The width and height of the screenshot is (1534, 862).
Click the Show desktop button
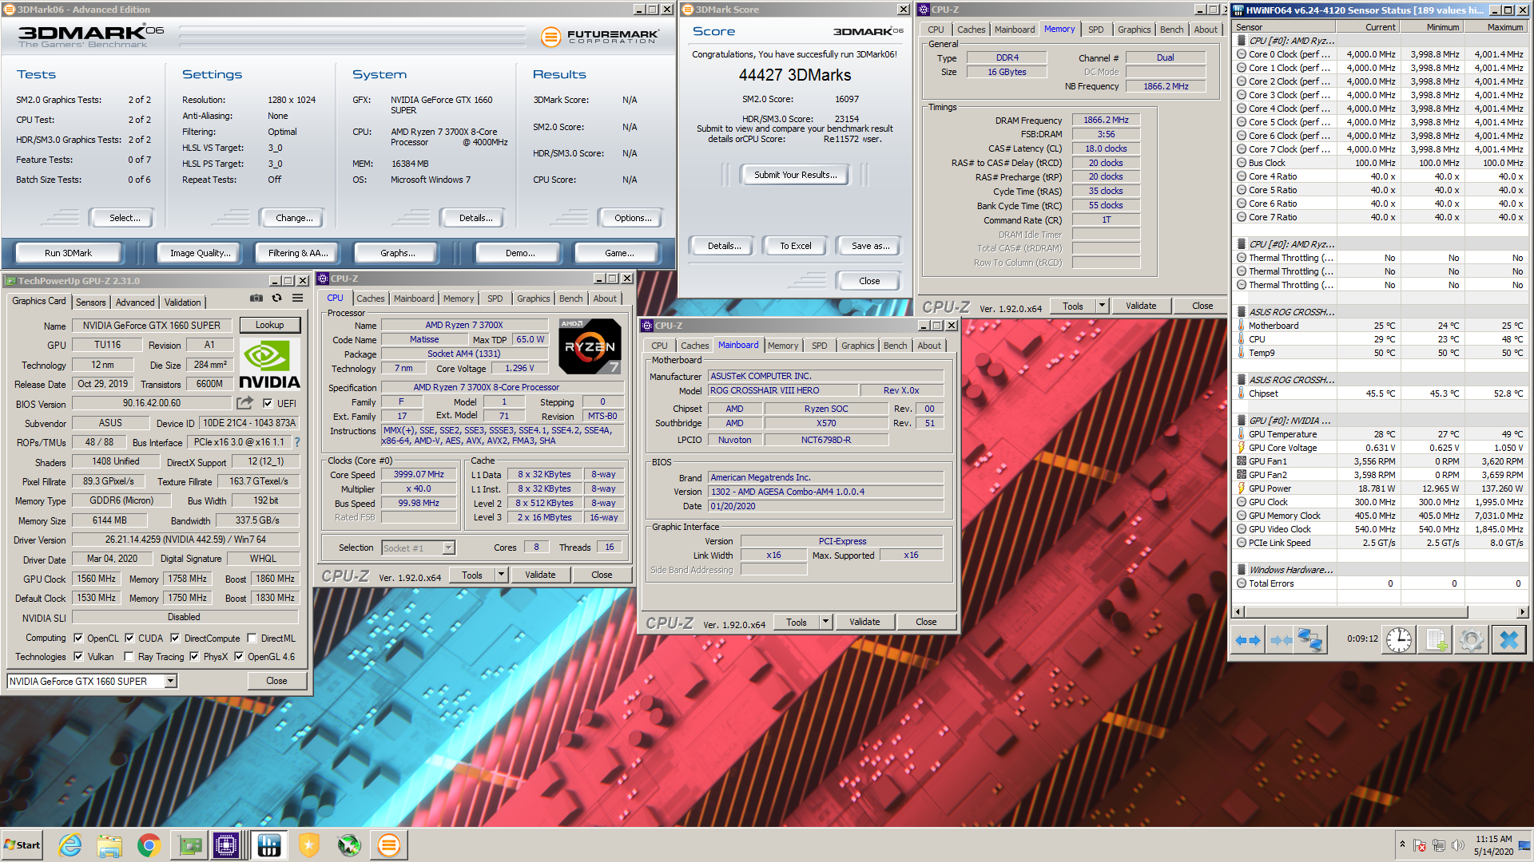point(1526,844)
